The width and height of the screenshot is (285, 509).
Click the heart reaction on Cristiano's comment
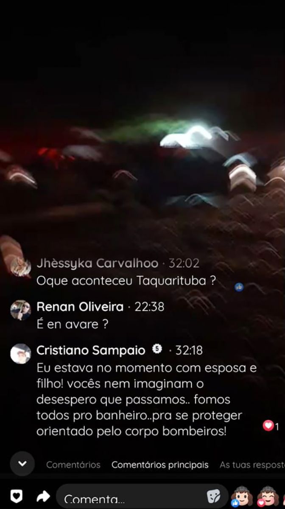coord(268,425)
